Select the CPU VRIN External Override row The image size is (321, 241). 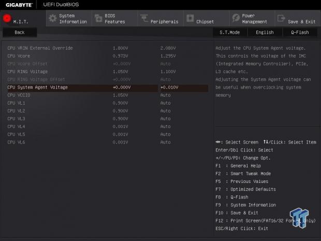click(40, 48)
